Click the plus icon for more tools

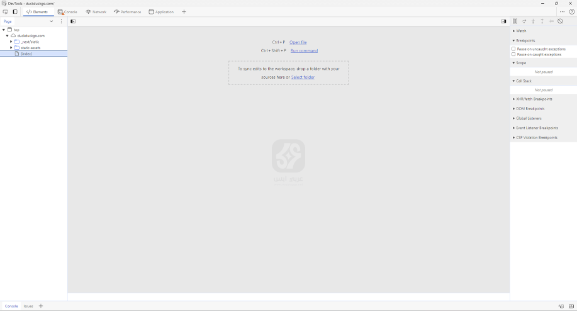(184, 12)
